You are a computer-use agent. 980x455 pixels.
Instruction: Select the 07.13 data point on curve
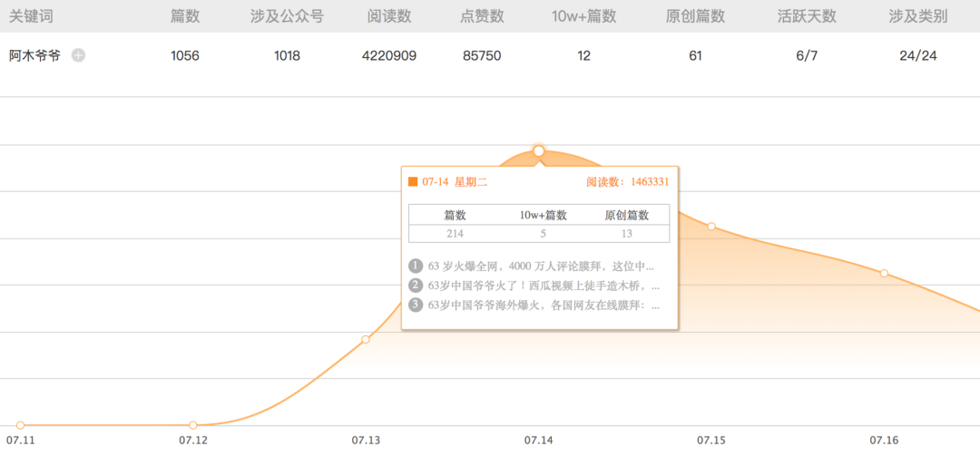(366, 340)
